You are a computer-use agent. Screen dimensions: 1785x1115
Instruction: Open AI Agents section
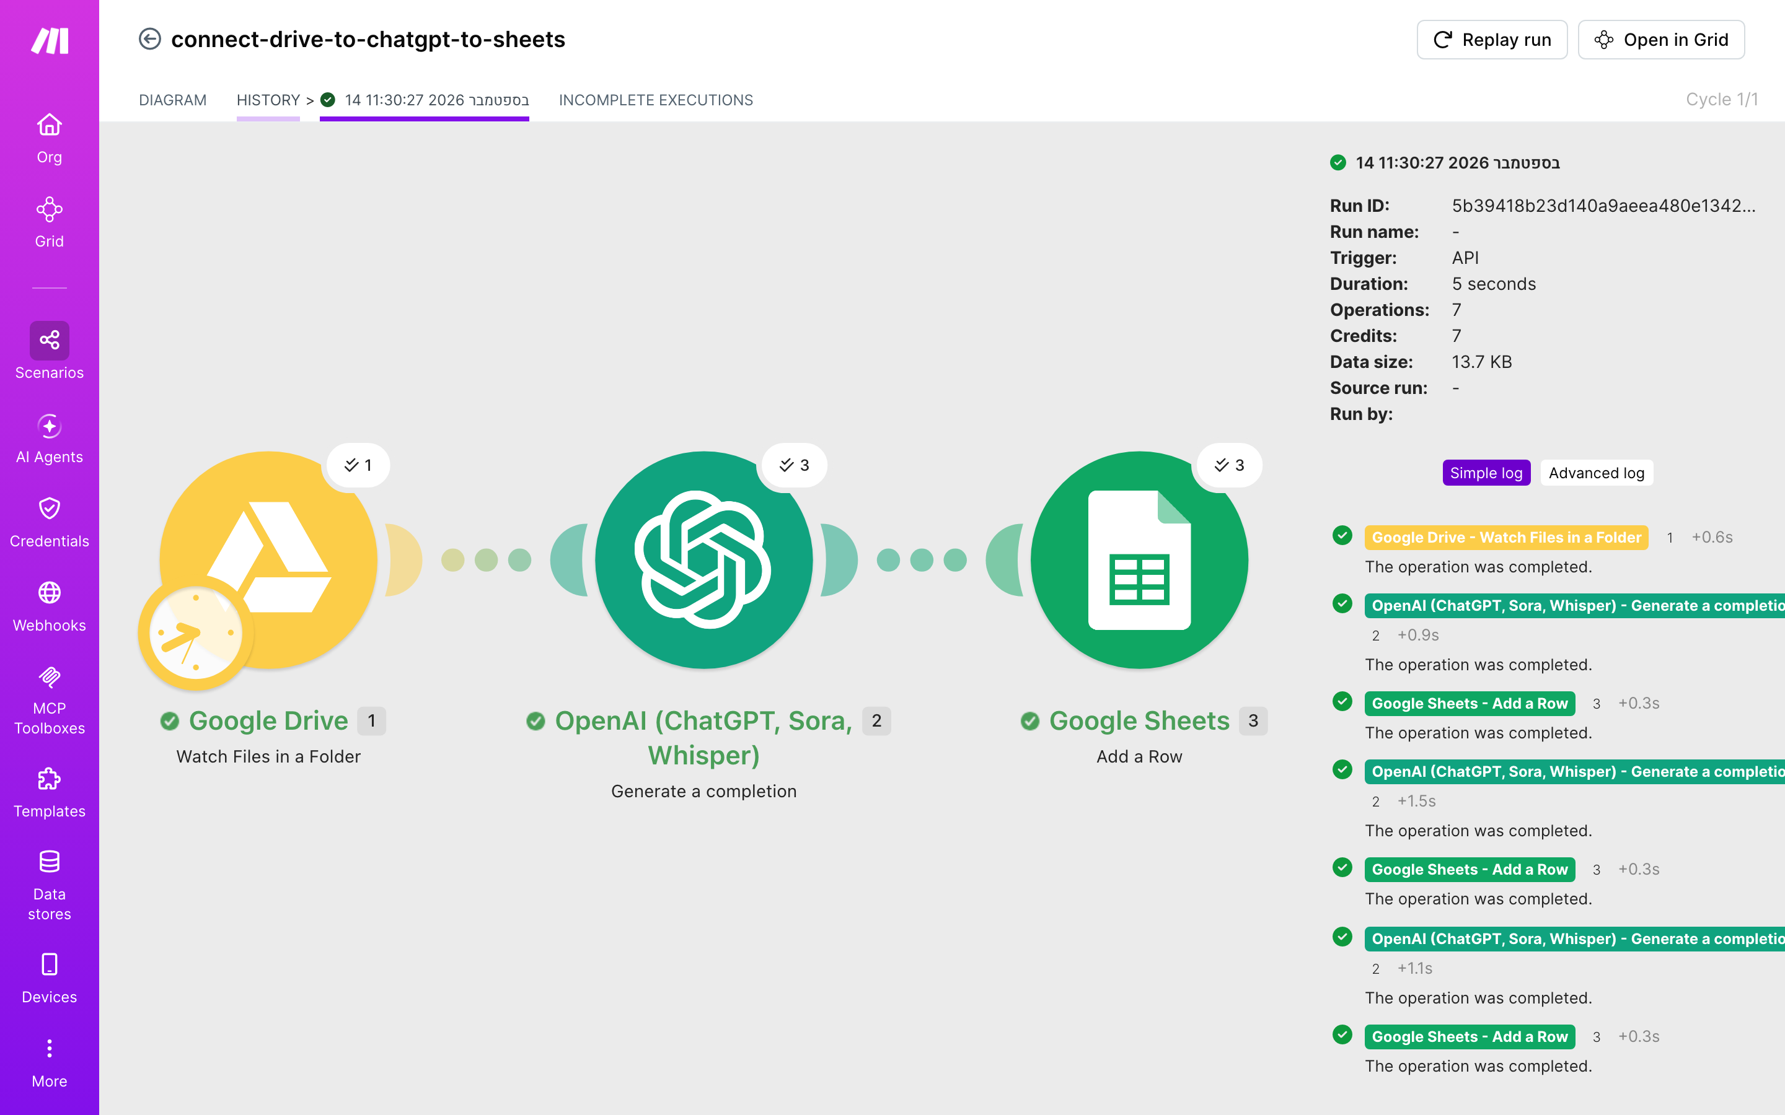coord(50,439)
